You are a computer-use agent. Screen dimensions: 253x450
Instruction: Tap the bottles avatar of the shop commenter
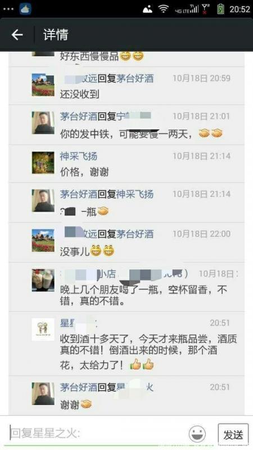(x=43, y=280)
